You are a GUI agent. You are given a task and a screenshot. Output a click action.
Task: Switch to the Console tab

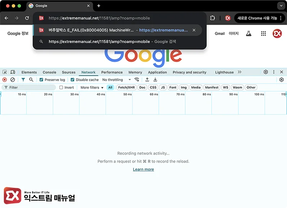coord(49,72)
